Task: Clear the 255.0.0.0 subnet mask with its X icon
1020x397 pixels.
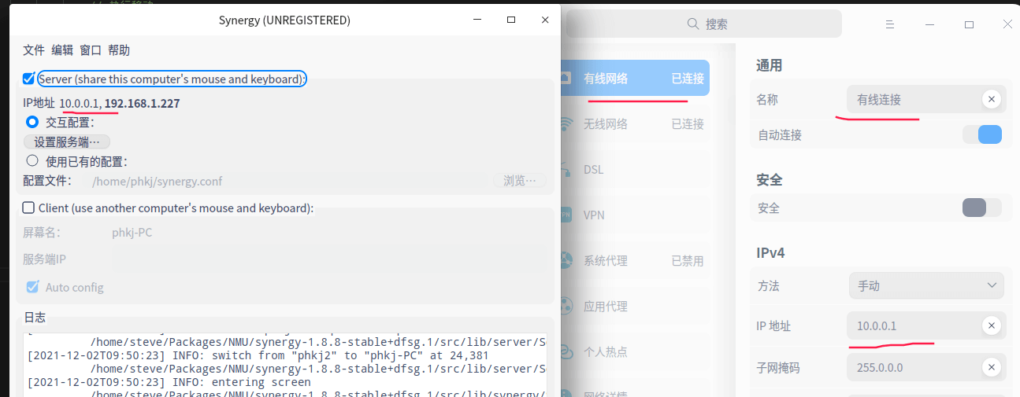Action: pyautogui.click(x=992, y=367)
